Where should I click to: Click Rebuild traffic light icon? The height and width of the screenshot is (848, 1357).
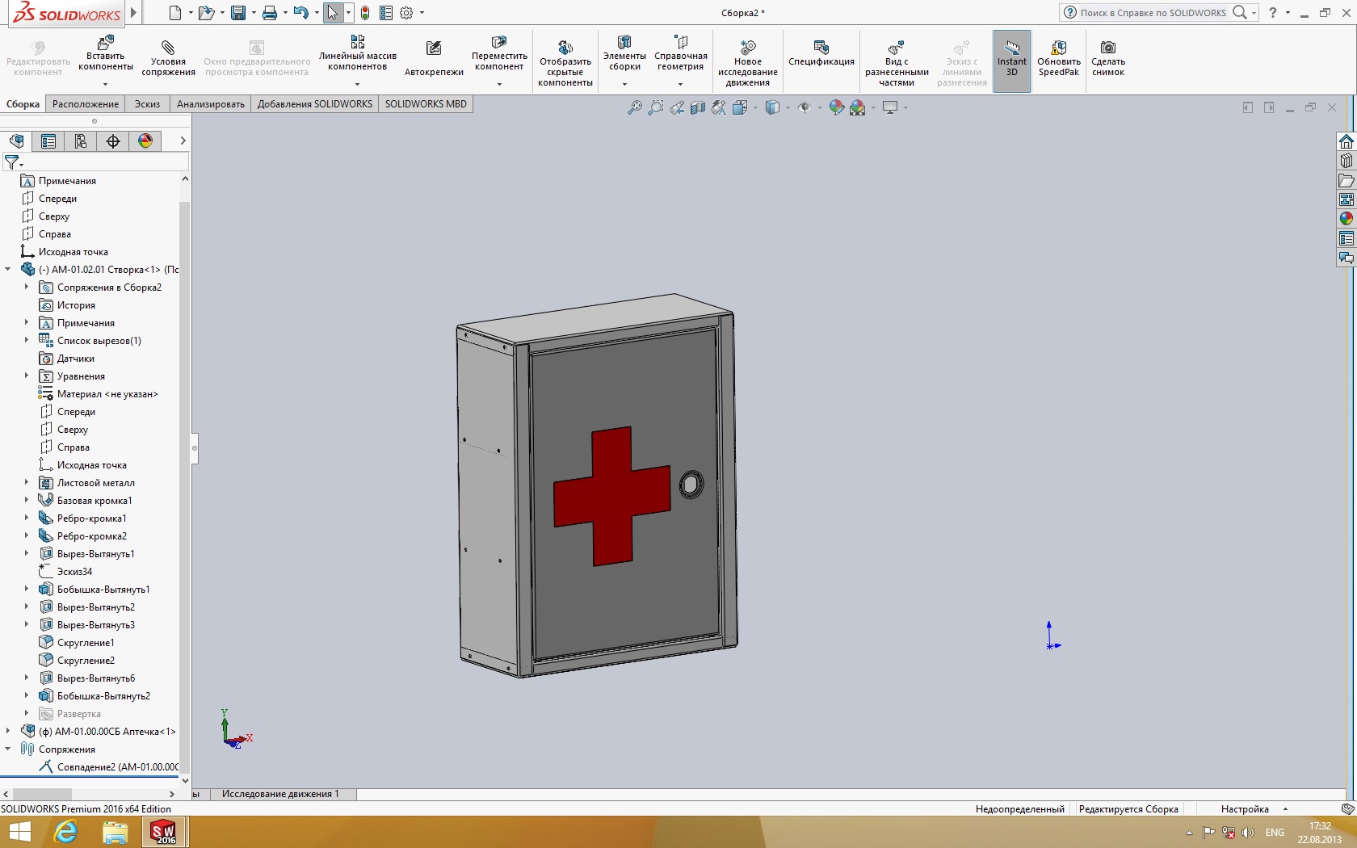click(x=365, y=13)
